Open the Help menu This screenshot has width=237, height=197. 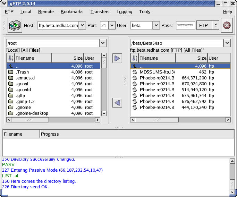coord(228,12)
